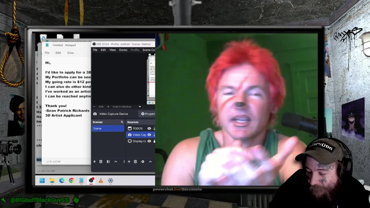Open the Scenes dock pop-out icon

pos(122,122)
